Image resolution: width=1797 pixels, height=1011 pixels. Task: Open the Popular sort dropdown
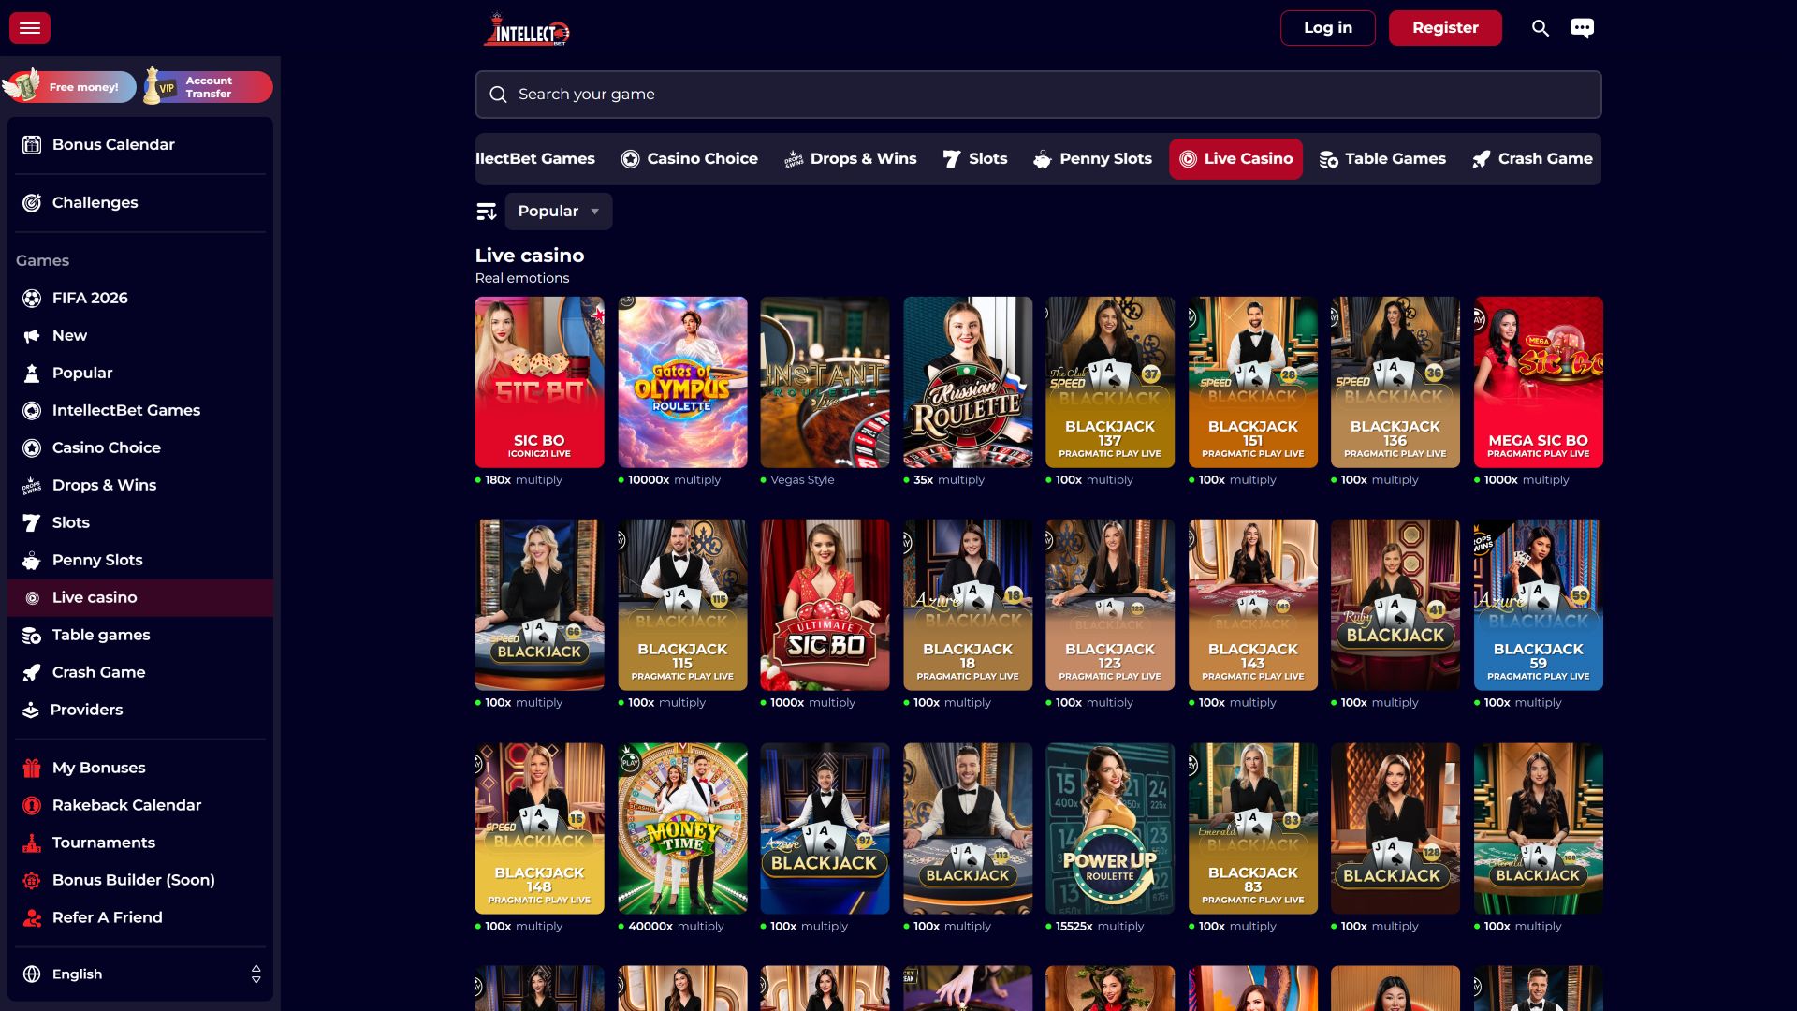click(x=559, y=212)
